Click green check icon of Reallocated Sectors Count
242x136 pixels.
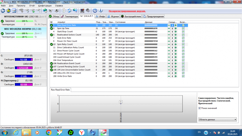[x=51, y=35]
